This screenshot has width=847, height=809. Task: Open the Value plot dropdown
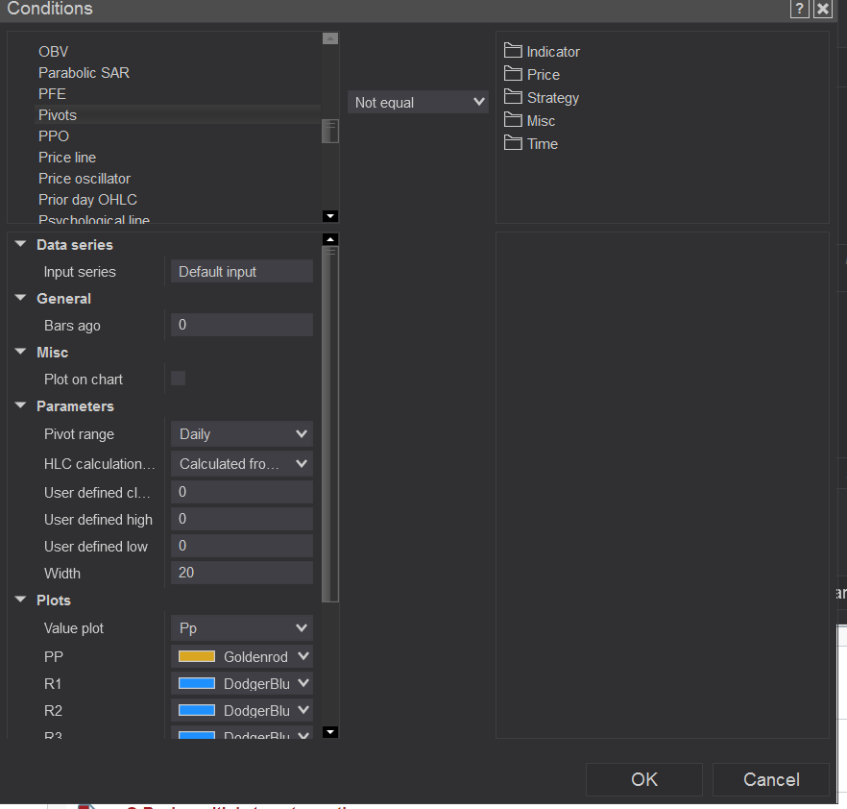click(x=242, y=628)
